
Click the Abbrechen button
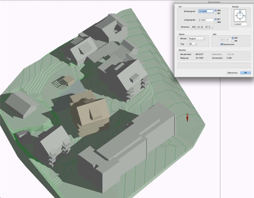[232, 73]
